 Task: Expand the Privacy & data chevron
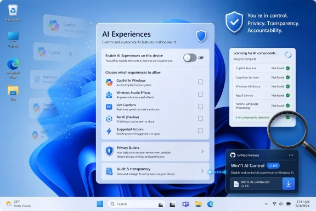tap(202, 151)
